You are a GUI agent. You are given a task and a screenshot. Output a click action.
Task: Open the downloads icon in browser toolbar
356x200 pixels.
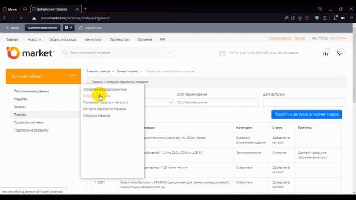pyautogui.click(x=335, y=18)
